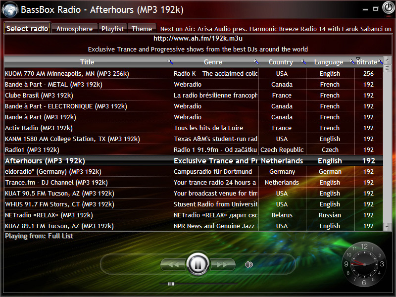Select station Bande à Part - ELECTRONIQUE
Viewport: 396px width, 297px height.
pyautogui.click(x=66, y=106)
